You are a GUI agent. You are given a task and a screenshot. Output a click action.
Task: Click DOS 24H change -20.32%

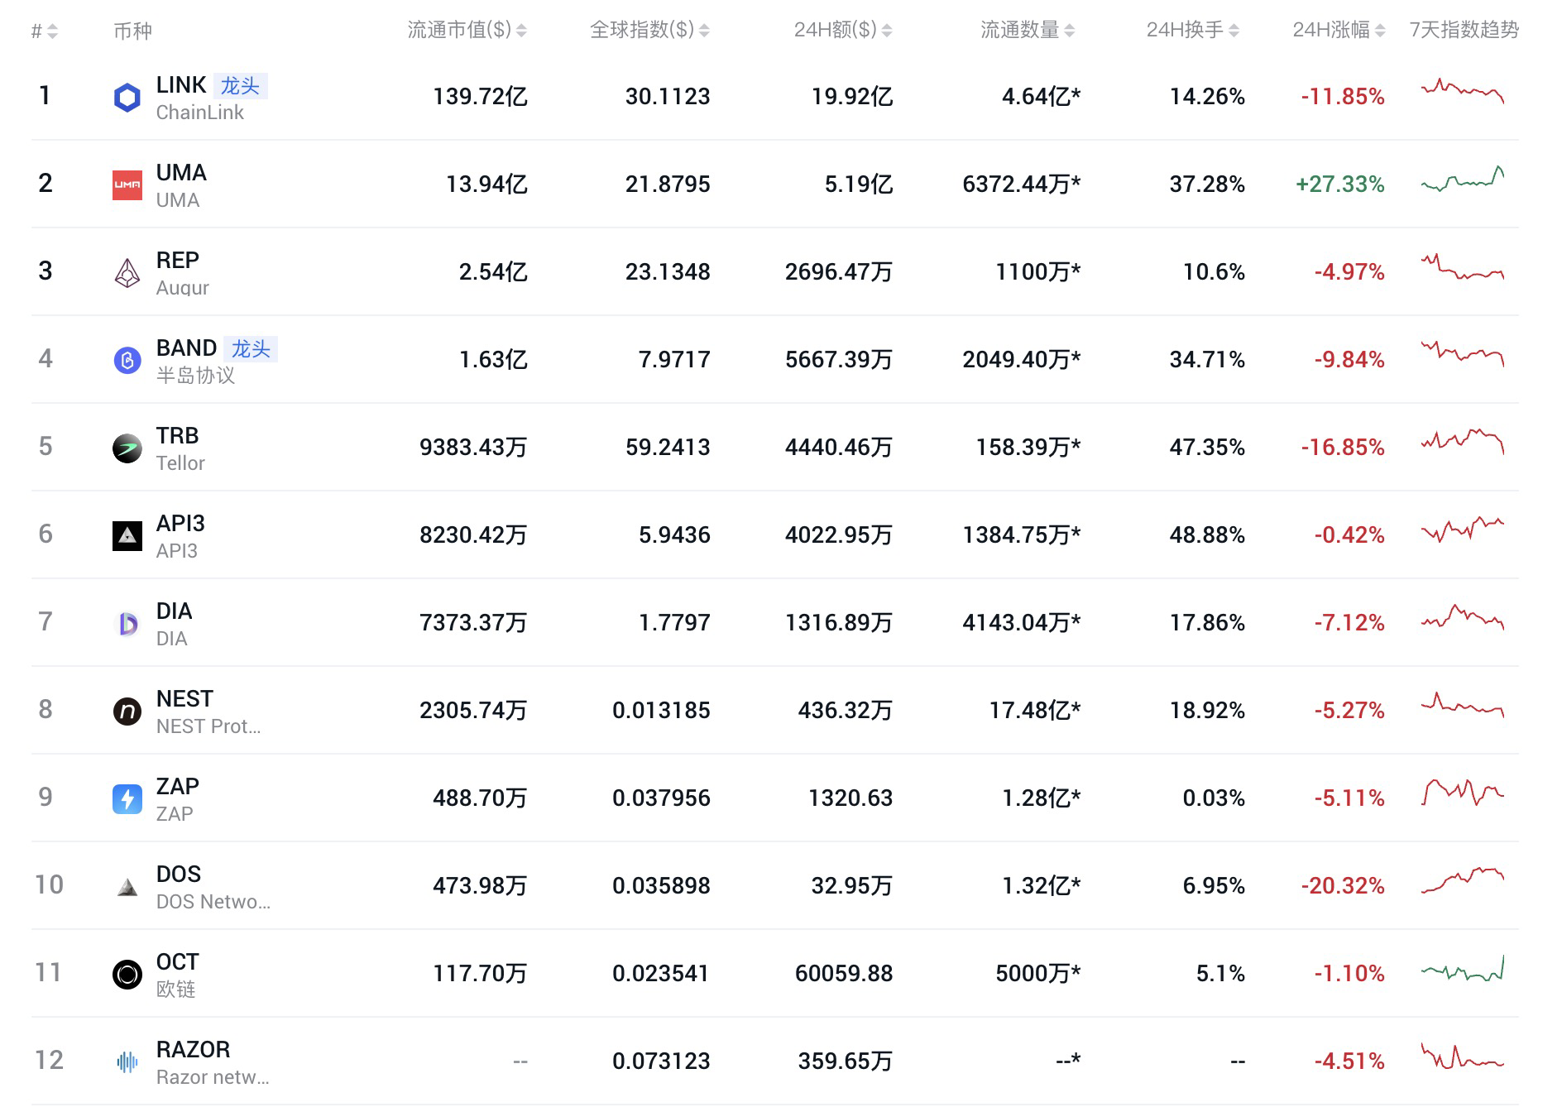pos(1343,886)
